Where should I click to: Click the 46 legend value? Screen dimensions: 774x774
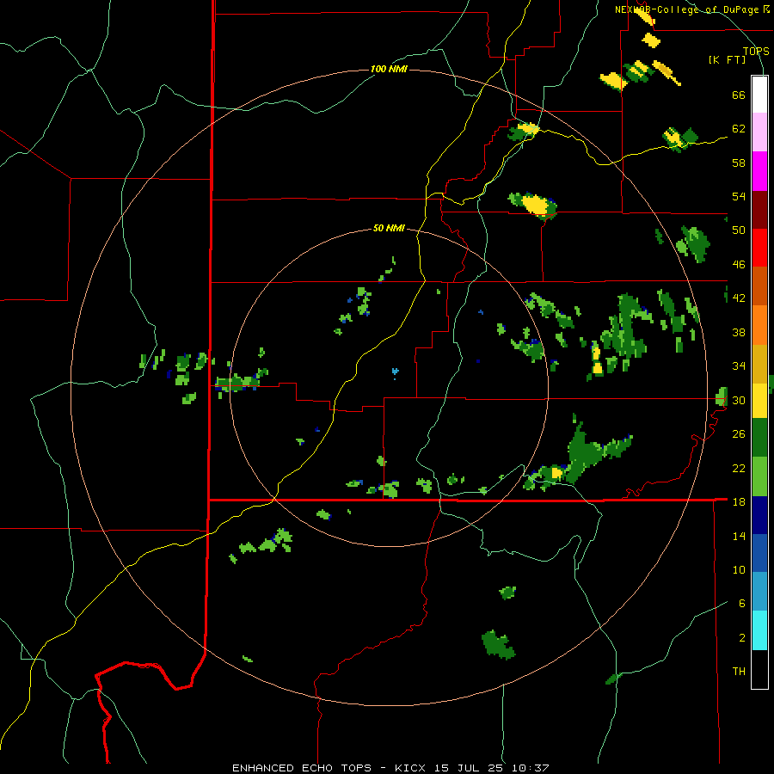coord(739,265)
